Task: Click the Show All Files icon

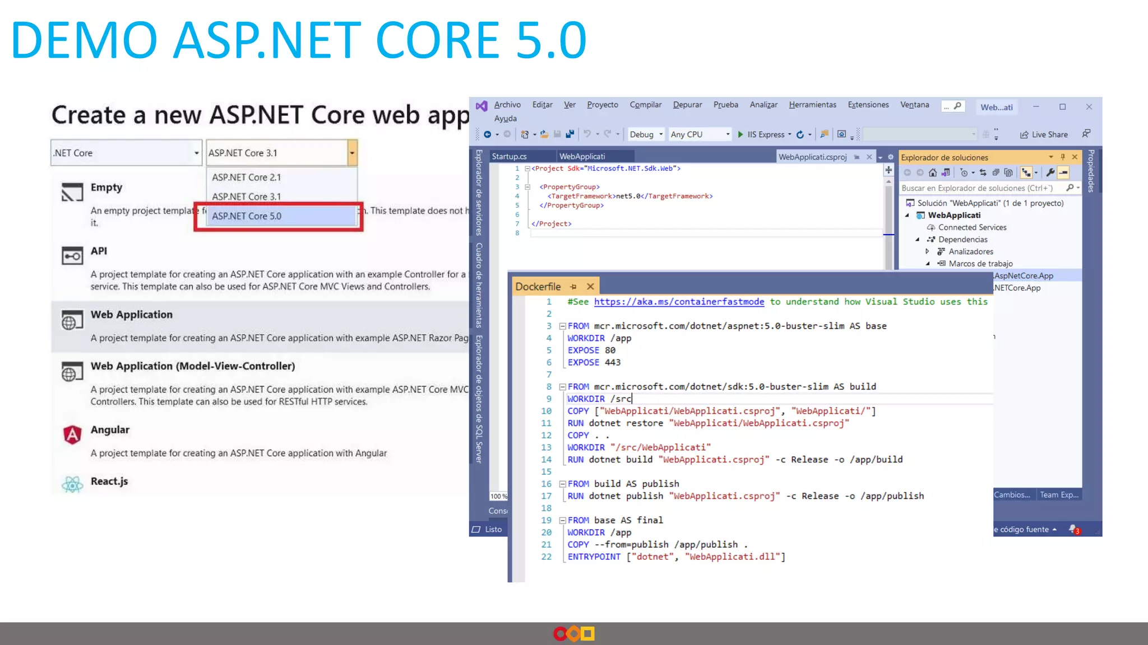Action: click(1008, 172)
